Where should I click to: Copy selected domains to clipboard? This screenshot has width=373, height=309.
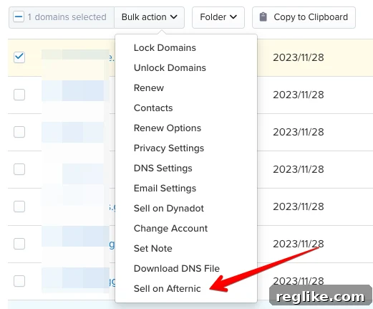click(x=304, y=17)
